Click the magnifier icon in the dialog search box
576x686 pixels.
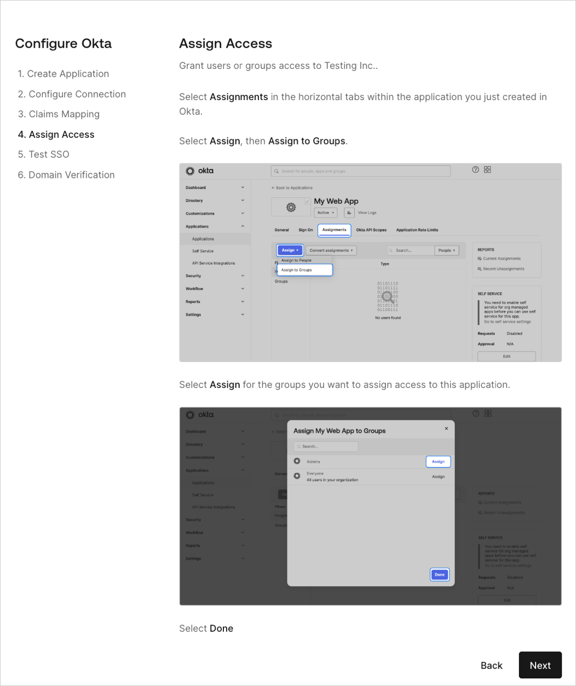300,446
